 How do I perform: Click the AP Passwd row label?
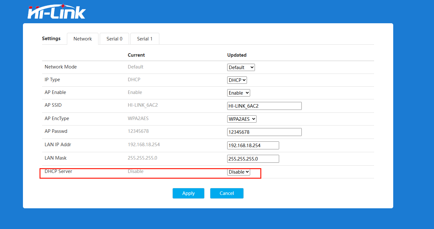[56, 131]
